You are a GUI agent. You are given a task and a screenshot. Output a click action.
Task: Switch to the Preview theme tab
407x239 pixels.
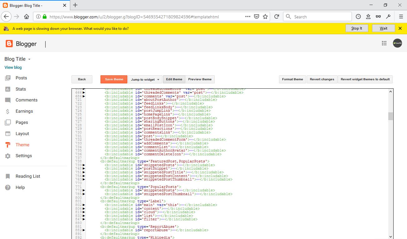(x=200, y=79)
